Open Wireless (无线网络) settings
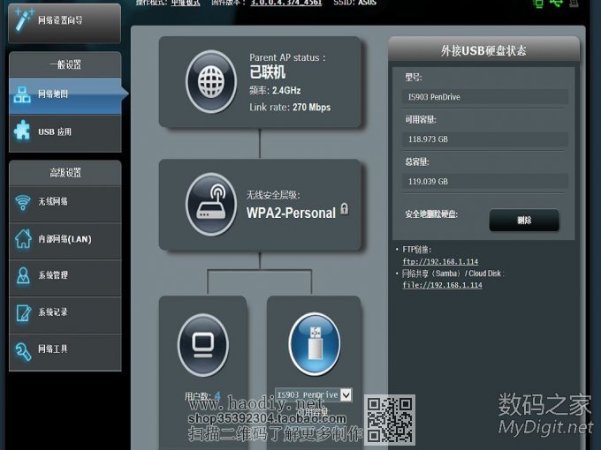The image size is (601, 450). point(64,202)
